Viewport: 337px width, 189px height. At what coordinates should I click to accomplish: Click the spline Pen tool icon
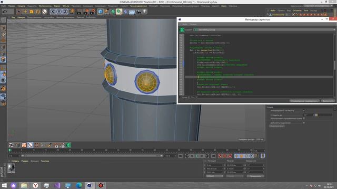pos(106,12)
